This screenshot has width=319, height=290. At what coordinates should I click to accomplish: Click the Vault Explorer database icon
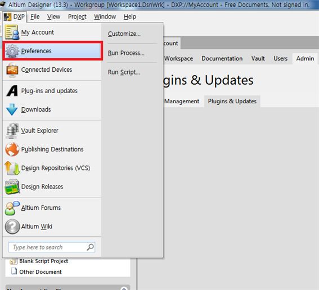tap(12, 130)
